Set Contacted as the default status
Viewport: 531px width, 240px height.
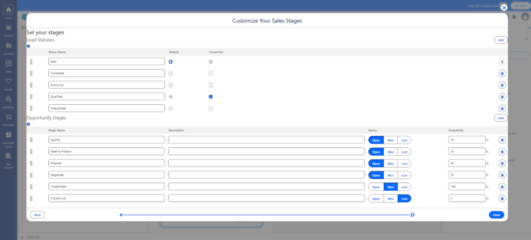click(171, 74)
